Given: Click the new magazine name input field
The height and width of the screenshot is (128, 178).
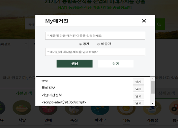Looking at the screenshot, I should tap(95, 36).
